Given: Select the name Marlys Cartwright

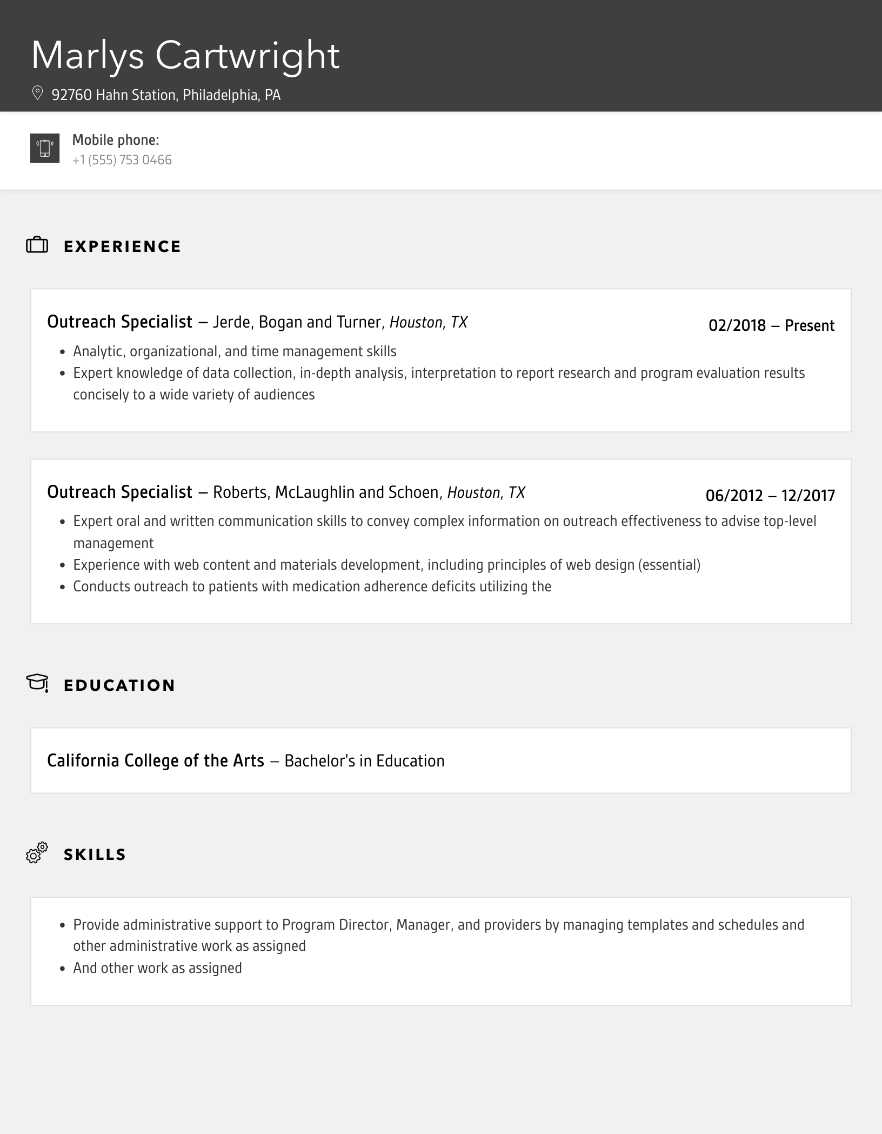Looking at the screenshot, I should pos(185,56).
